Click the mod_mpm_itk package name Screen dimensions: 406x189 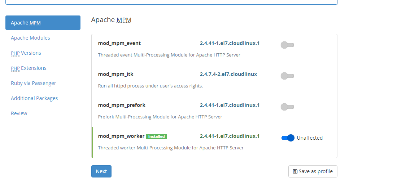pos(116,74)
